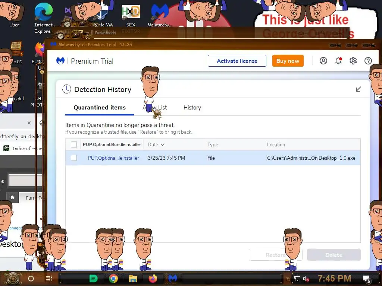Click the Buy now button
Viewport: 382px width, 286px height.
(x=288, y=61)
